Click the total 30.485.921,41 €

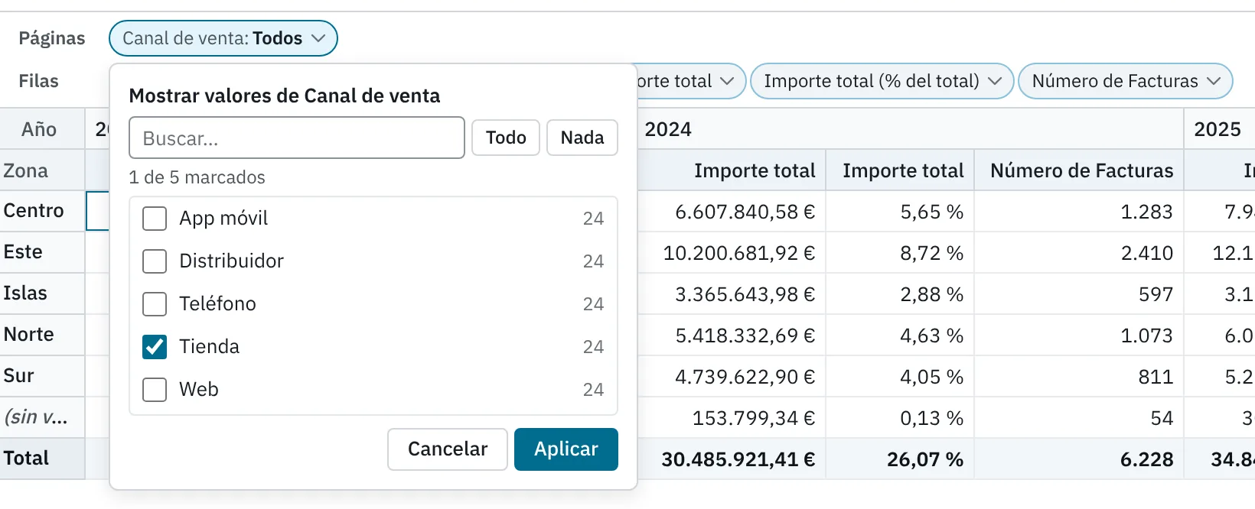pos(732,459)
